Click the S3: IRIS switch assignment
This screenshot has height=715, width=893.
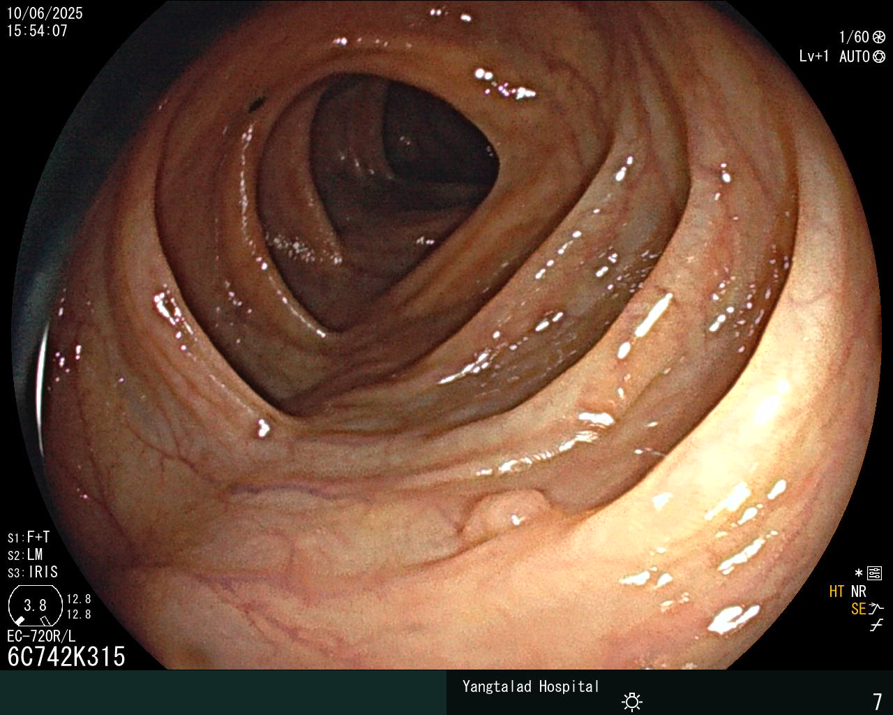click(x=33, y=573)
